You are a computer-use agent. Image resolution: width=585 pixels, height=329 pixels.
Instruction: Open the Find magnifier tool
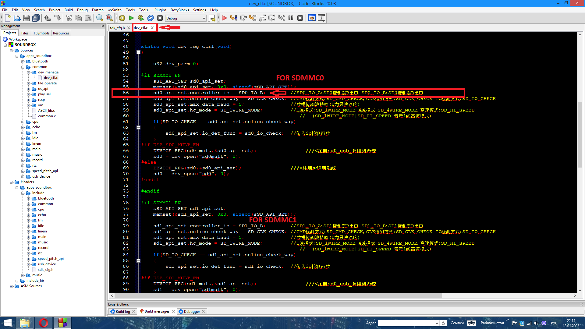tap(100, 18)
